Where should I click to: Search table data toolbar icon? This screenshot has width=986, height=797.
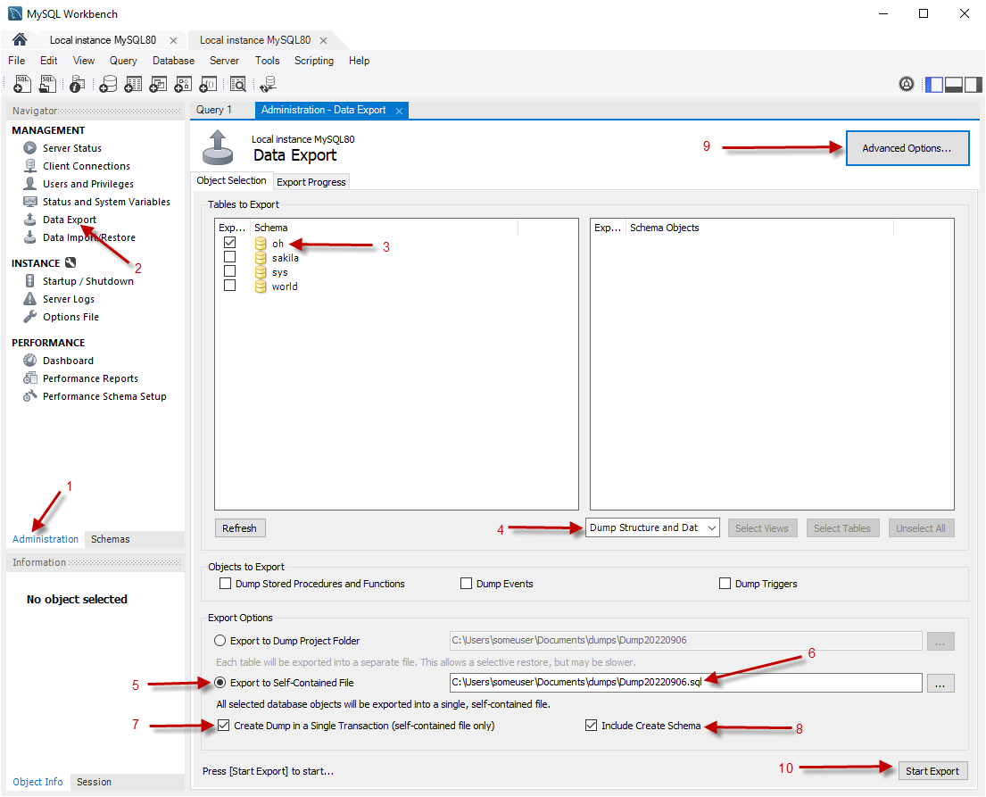(237, 84)
